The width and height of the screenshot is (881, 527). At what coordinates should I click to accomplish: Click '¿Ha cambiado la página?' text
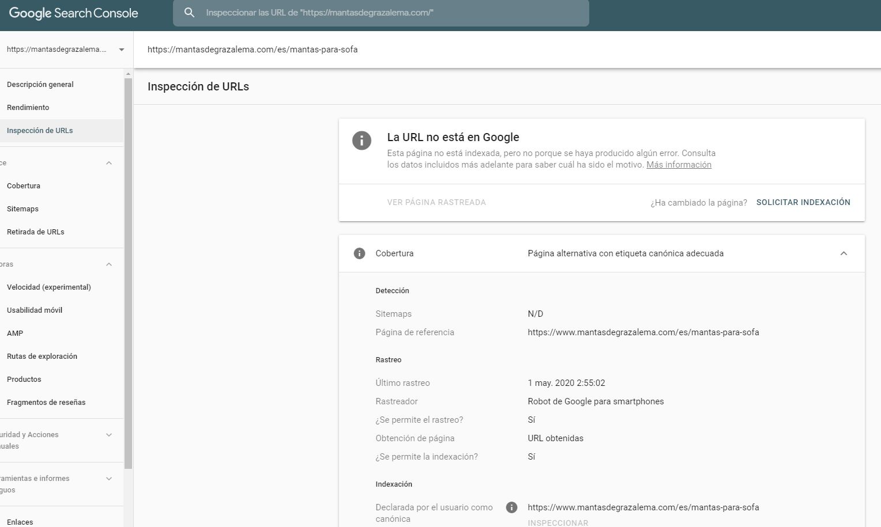point(699,203)
